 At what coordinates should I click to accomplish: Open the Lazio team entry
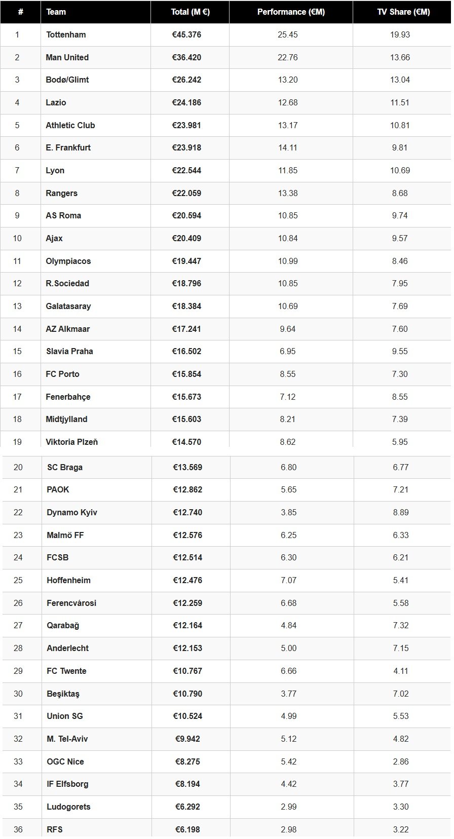pos(56,102)
